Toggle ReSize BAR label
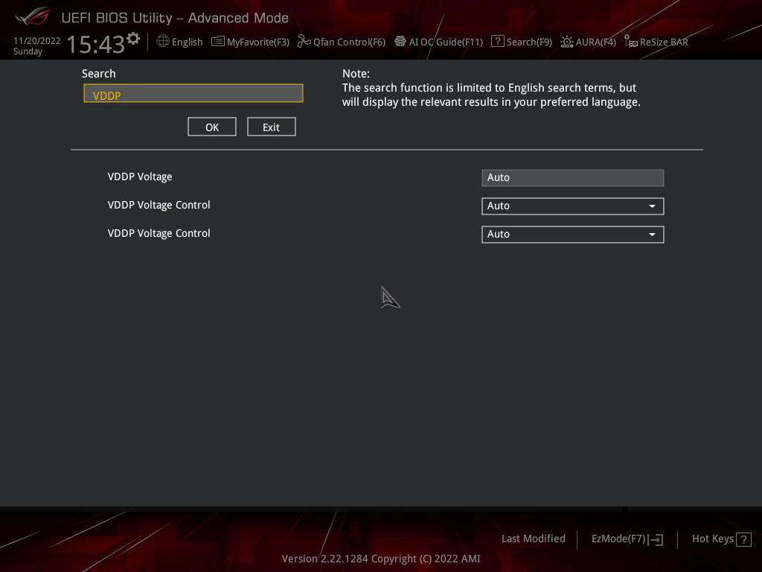762x572 pixels. point(664,42)
